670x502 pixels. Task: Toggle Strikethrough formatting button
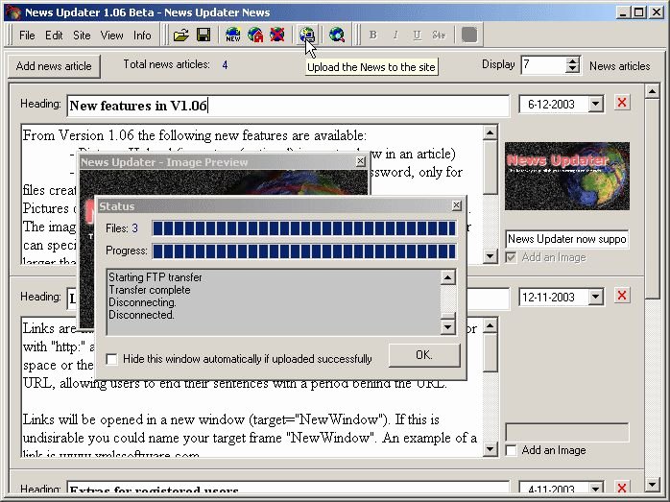[439, 35]
